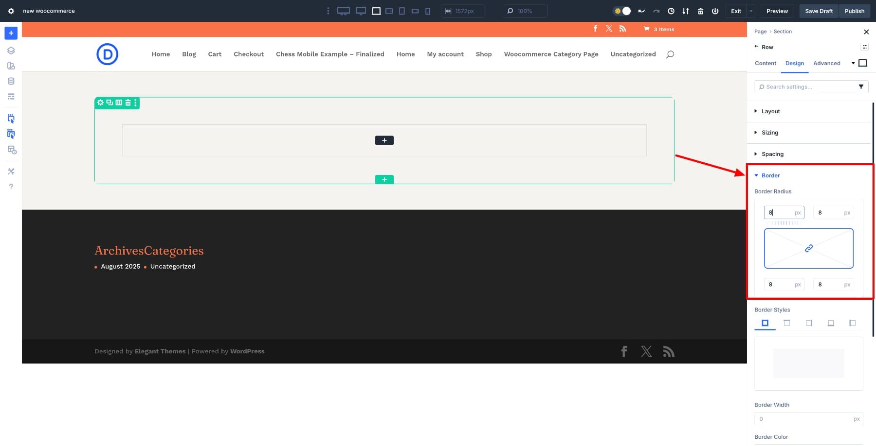Click the Publish button
Screen dimensions: 876x446
tap(854, 11)
